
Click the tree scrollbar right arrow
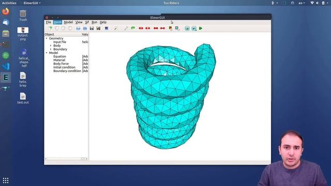87,159
